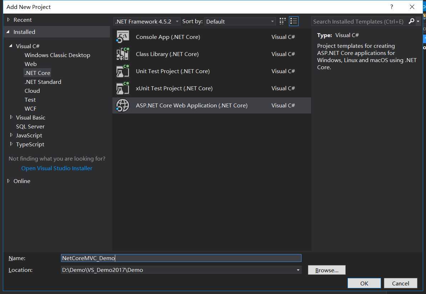Click the xUnit Test Project template icon
Image resolution: width=426 pixels, height=294 pixels.
(x=122, y=88)
